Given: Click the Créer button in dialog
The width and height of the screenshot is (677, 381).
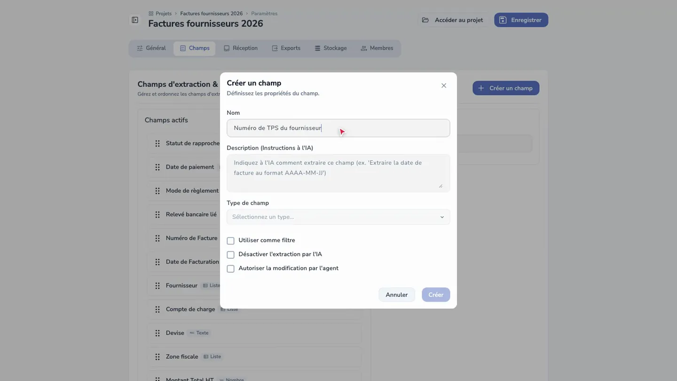Looking at the screenshot, I should point(436,295).
